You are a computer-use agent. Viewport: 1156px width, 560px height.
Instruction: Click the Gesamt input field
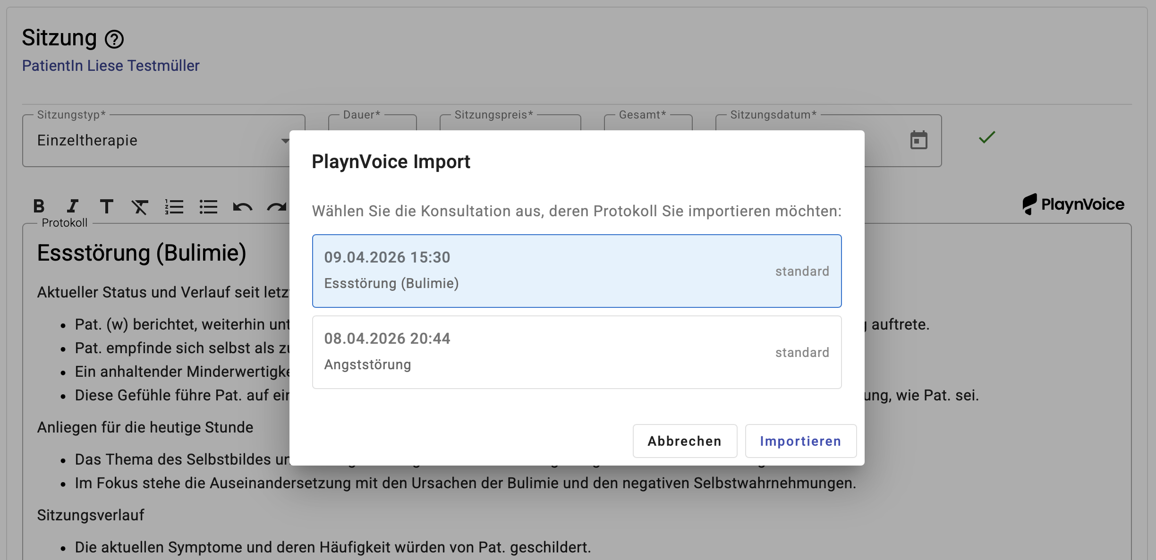pos(648,122)
